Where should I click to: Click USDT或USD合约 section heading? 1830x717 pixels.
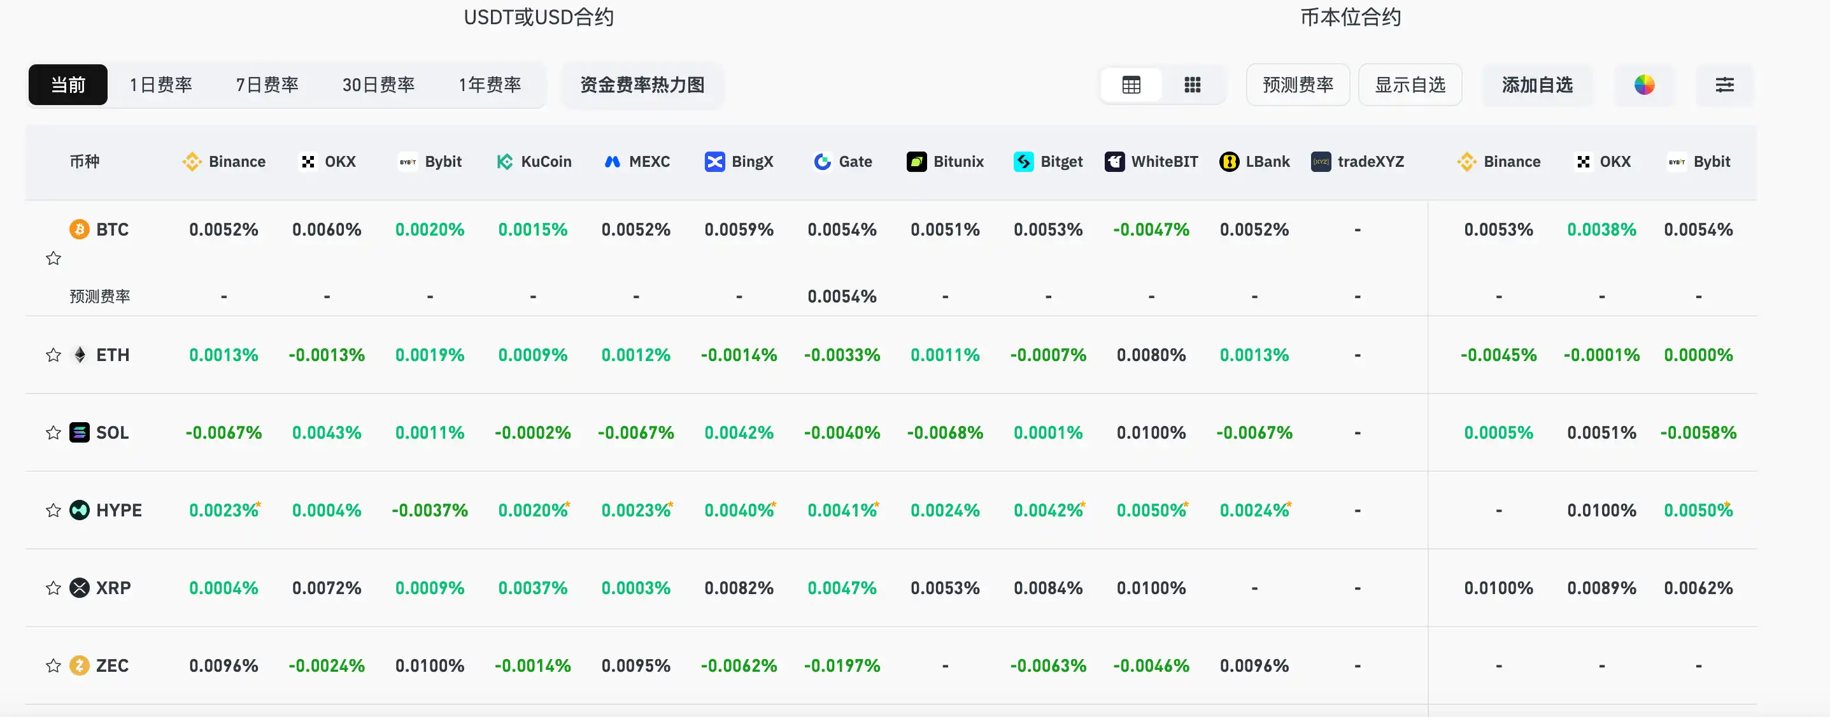(539, 17)
